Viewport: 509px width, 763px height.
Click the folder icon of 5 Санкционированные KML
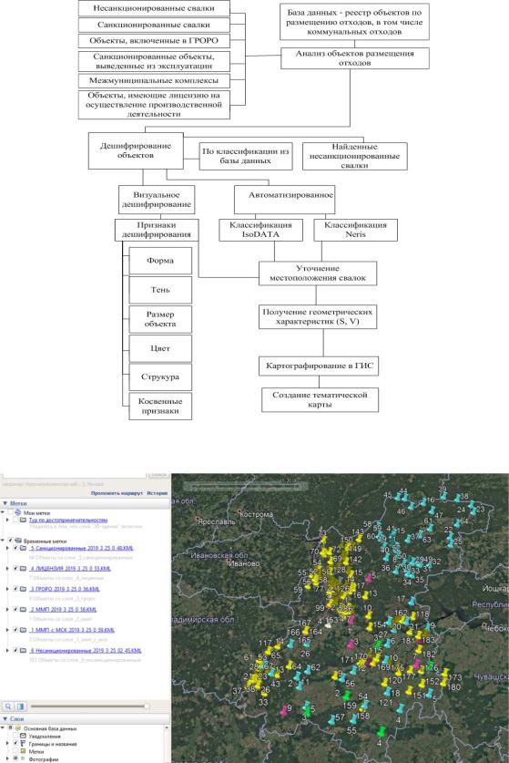point(23,548)
